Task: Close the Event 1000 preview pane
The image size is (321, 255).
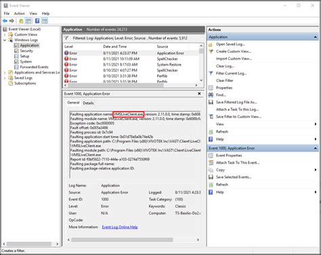Action: click(x=199, y=93)
